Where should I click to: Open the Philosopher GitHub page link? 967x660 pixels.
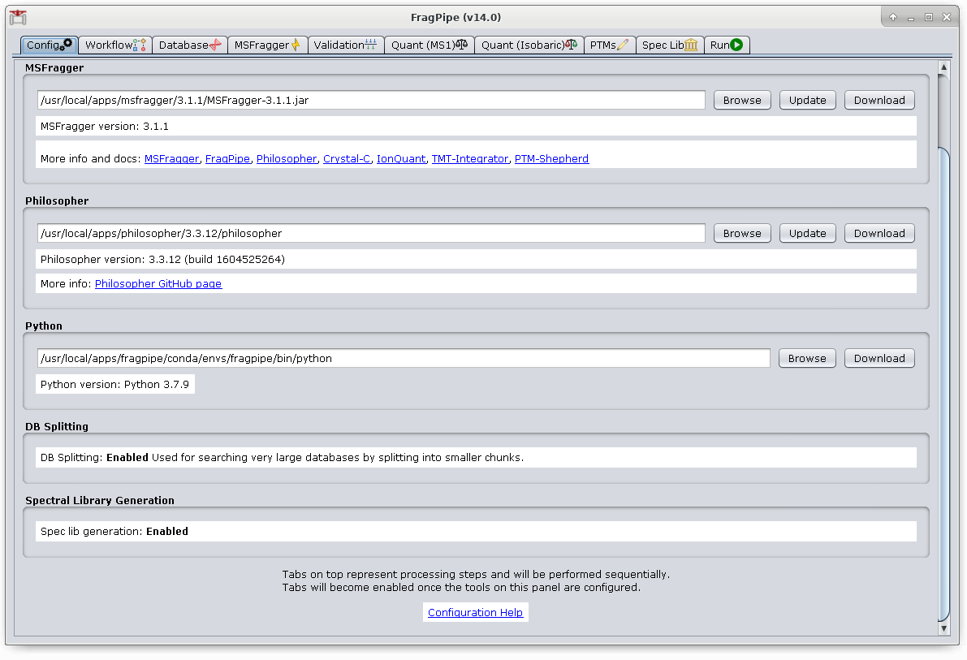(x=158, y=284)
